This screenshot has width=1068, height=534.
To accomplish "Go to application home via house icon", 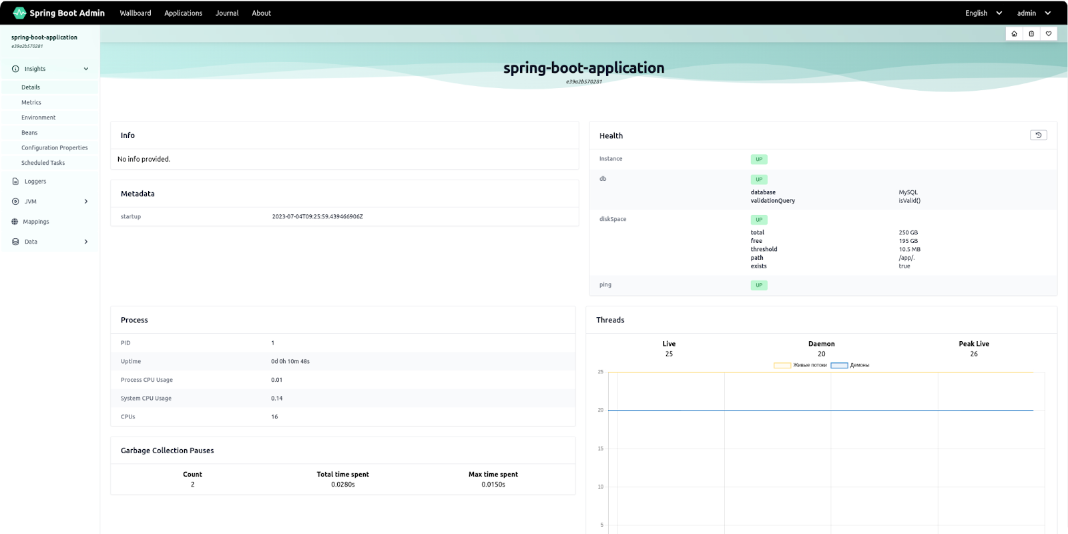I will (x=1014, y=33).
